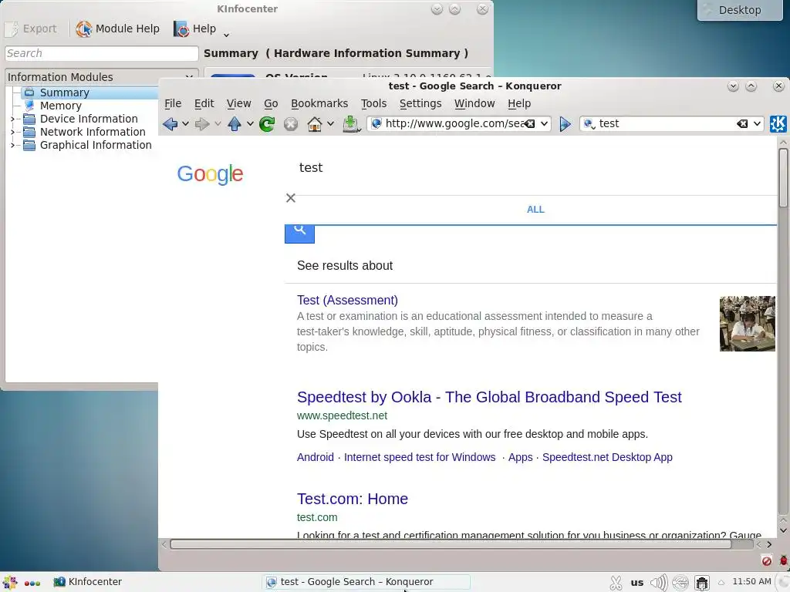Click the download/save toolbar icon
790x592 pixels.
351,124
